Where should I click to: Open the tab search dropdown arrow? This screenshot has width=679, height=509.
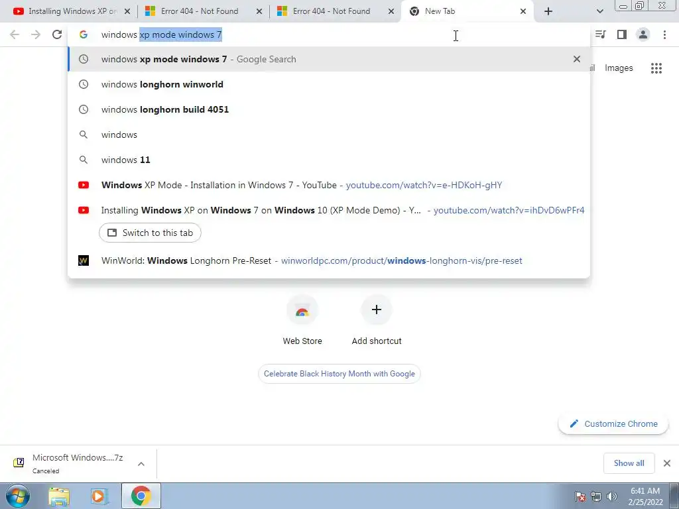click(x=599, y=11)
